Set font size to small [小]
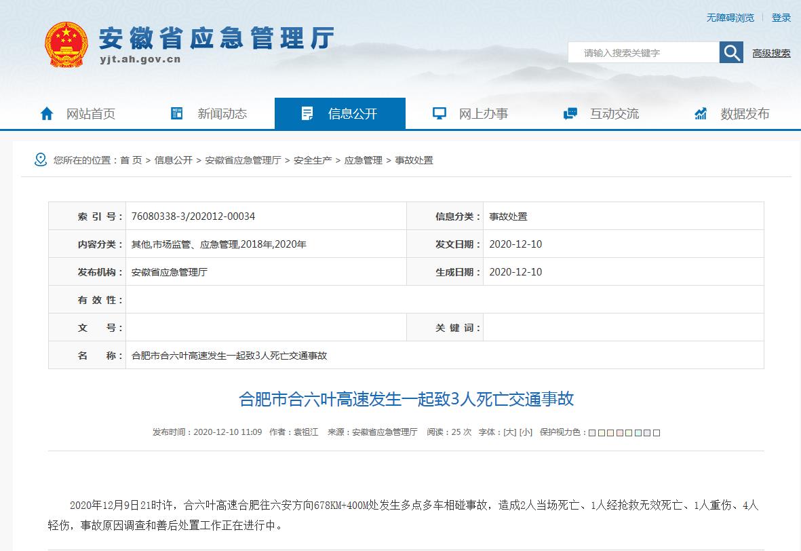Screen dimensions: 801x551 click(526, 432)
